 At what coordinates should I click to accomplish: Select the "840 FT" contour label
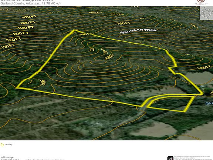(26, 28)
